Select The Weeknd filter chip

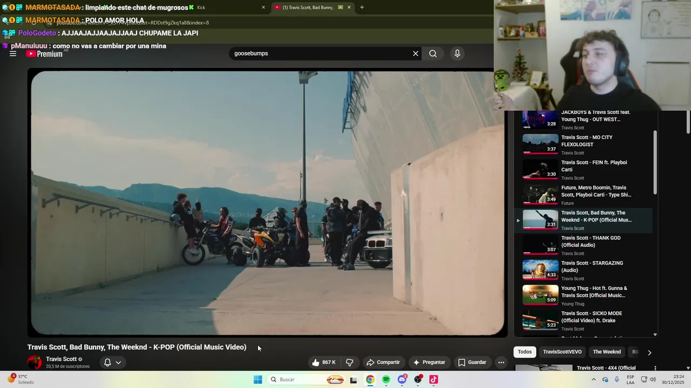(x=607, y=352)
